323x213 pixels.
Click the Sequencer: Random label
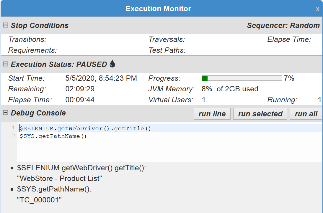[283, 26]
